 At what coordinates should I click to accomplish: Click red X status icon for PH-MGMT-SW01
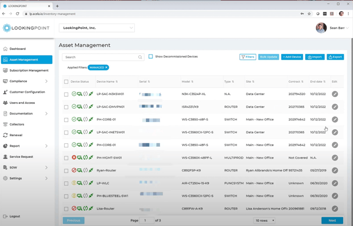[x=74, y=157]
